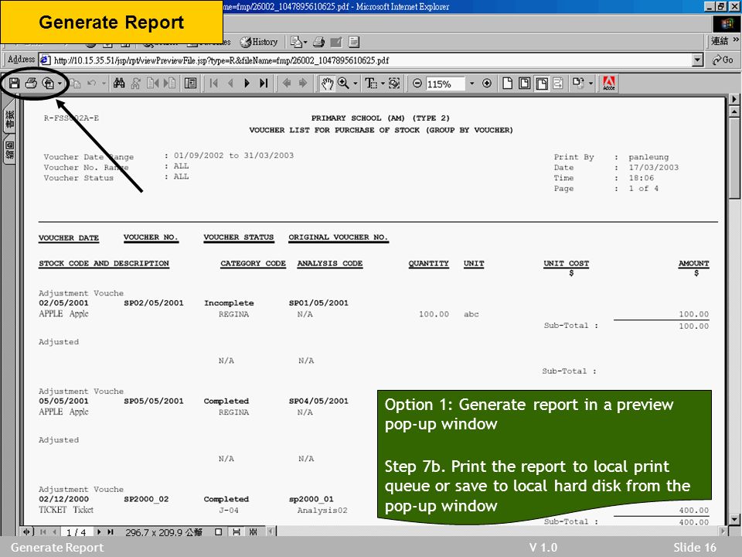
Task: Open the lower vertical side tab
Action: click(9, 149)
